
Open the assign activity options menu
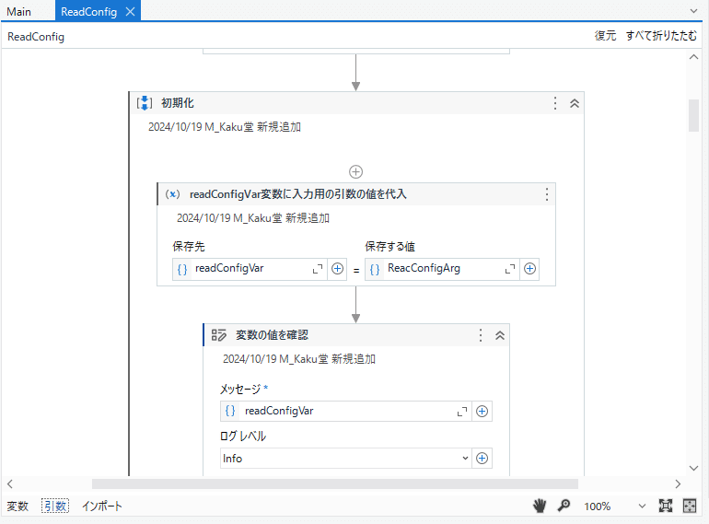[547, 194]
